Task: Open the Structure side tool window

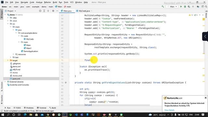Action: (x=2, y=86)
